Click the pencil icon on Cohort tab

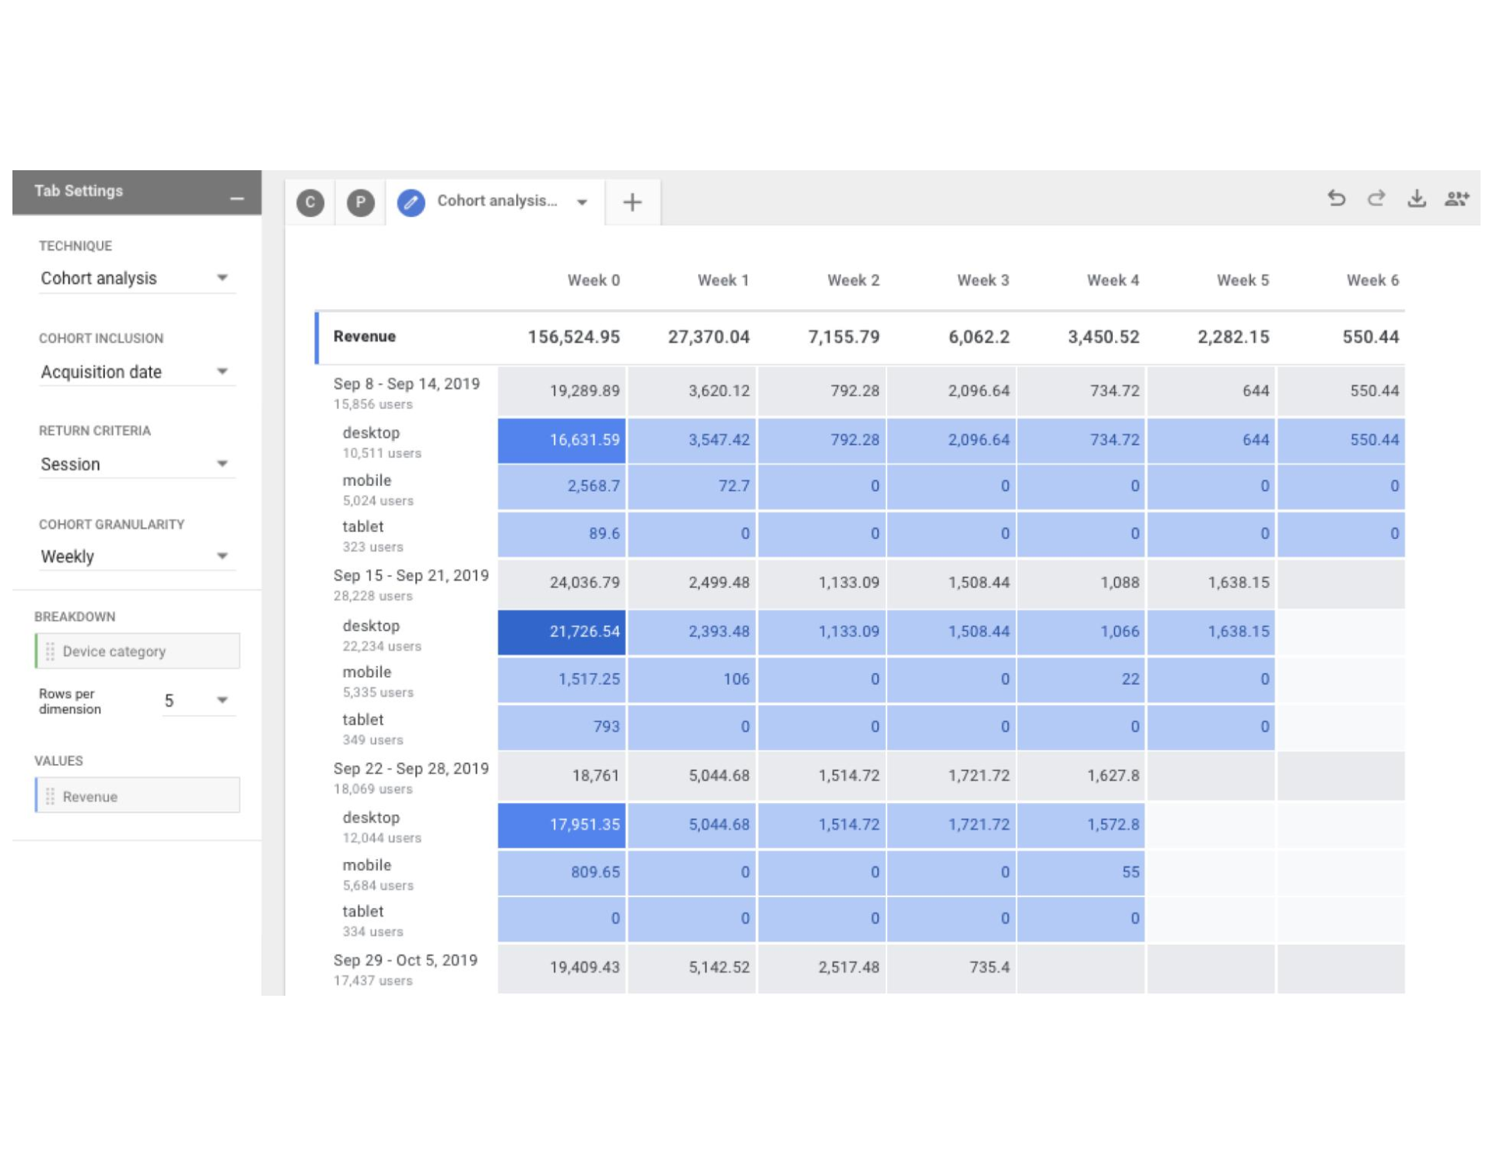pyautogui.click(x=411, y=203)
